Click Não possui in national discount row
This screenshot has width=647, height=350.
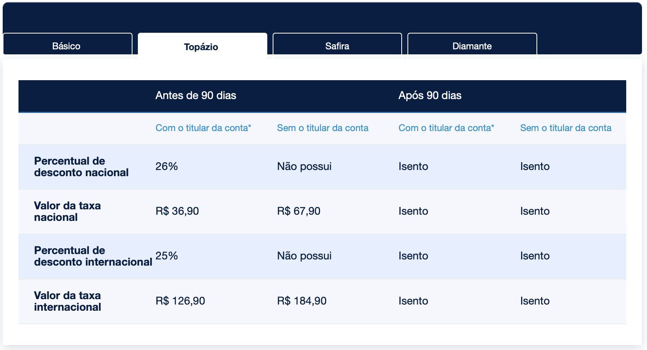pos(304,167)
